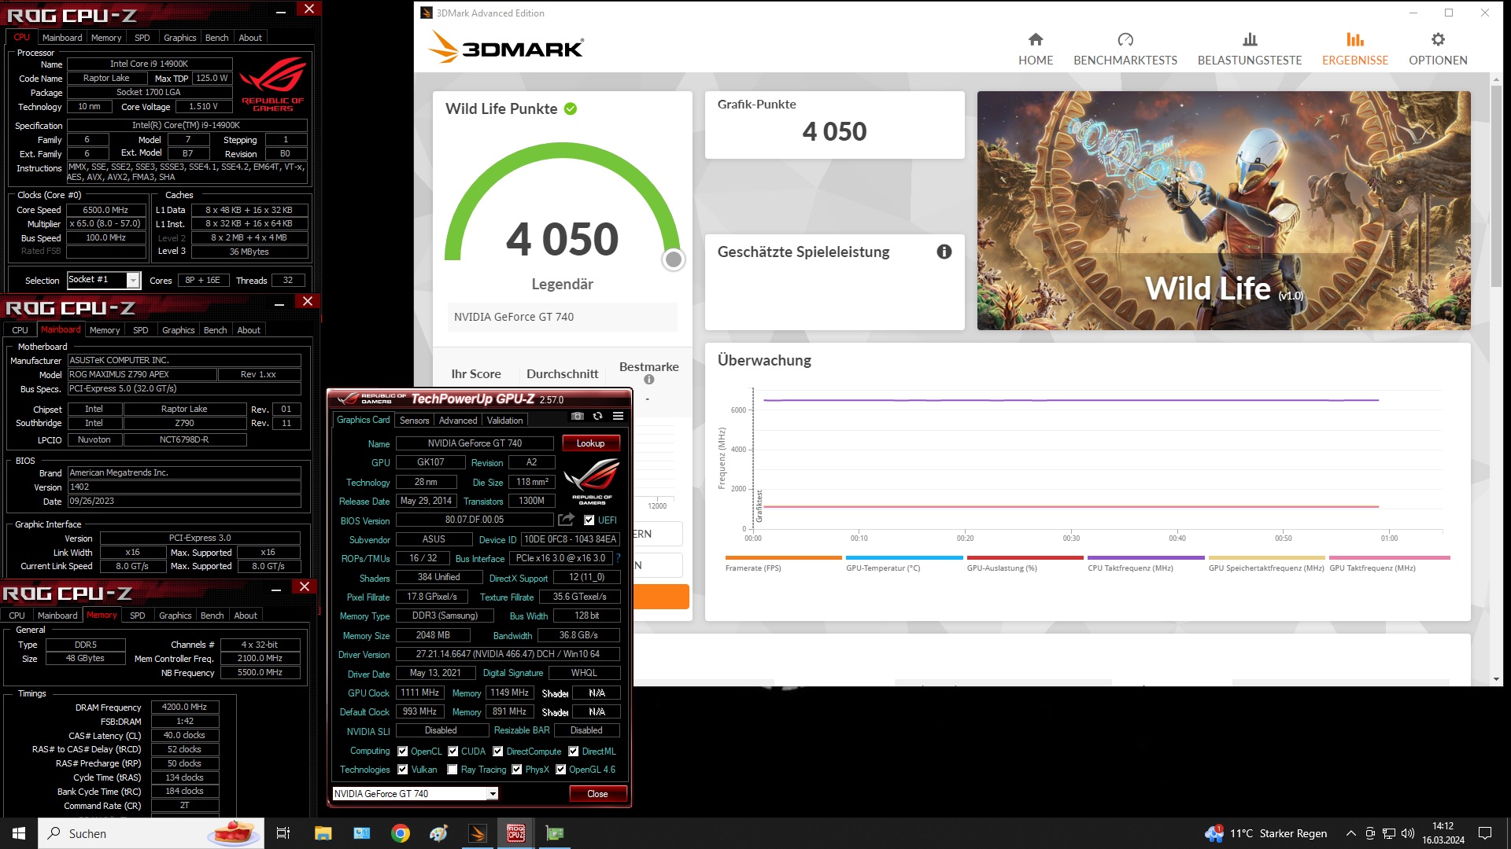Click the orange button in the 3DMark score panel
This screenshot has width=1511, height=849.
[x=661, y=597]
